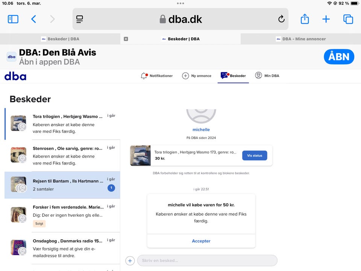Go to dba home via logo
The image size is (361, 271).
pos(15,76)
